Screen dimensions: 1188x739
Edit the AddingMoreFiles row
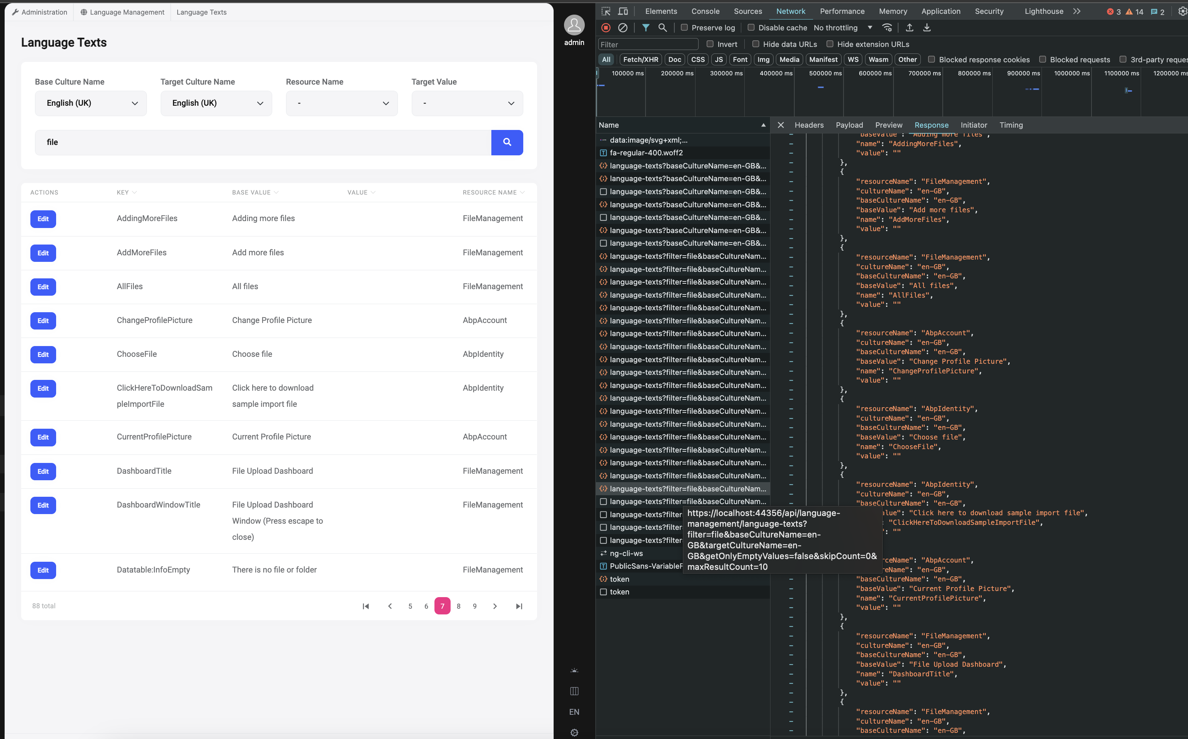tap(43, 219)
